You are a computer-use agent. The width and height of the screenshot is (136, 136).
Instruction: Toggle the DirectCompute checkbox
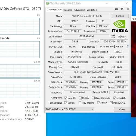(93, 98)
